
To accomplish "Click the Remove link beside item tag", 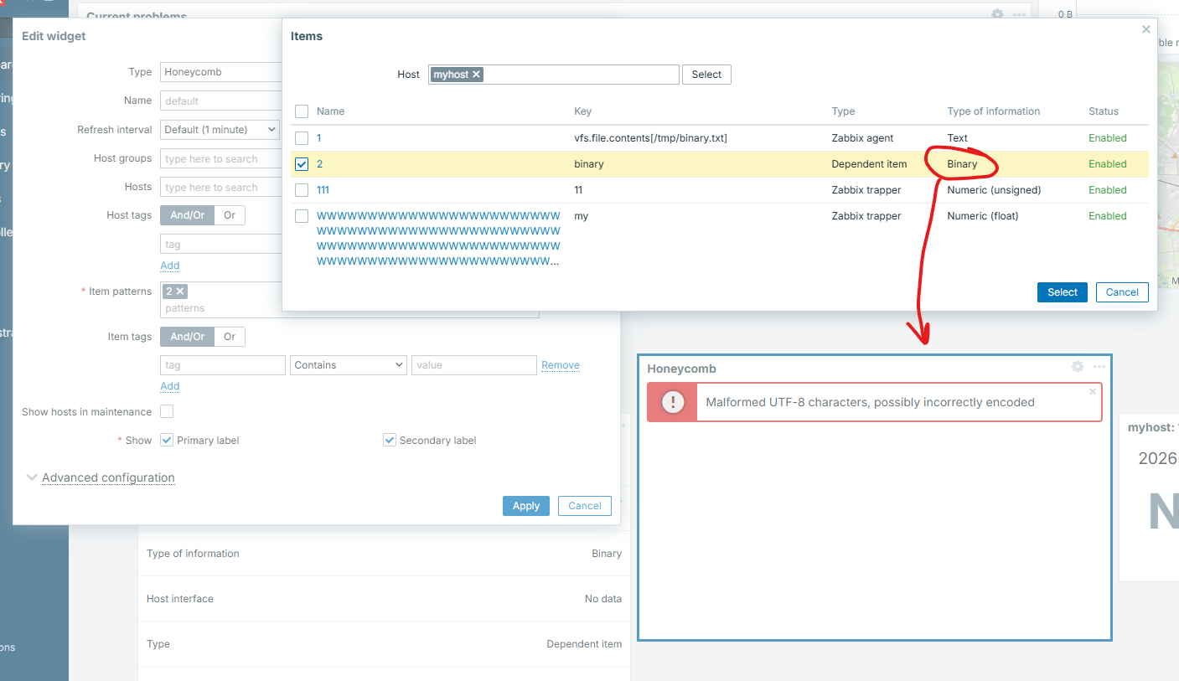I will [x=560, y=365].
